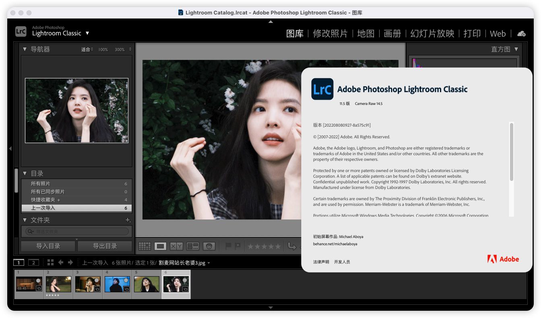Open the 修改照片 module
541x318 pixels.
tap(330, 33)
